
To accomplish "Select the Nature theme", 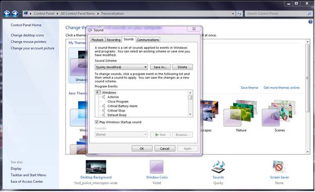I will [241, 113].
